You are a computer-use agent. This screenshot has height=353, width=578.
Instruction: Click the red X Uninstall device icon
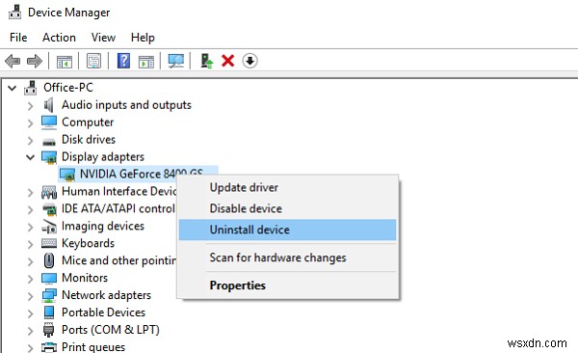coord(227,61)
